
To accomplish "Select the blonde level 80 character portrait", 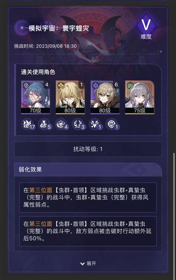I will pos(70,97).
